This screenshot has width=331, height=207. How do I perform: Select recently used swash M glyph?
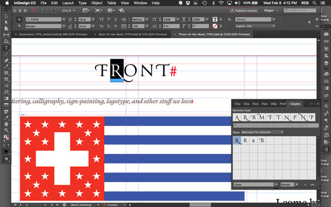pos(261,118)
